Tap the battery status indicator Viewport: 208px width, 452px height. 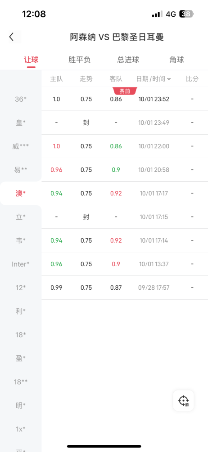tap(186, 14)
